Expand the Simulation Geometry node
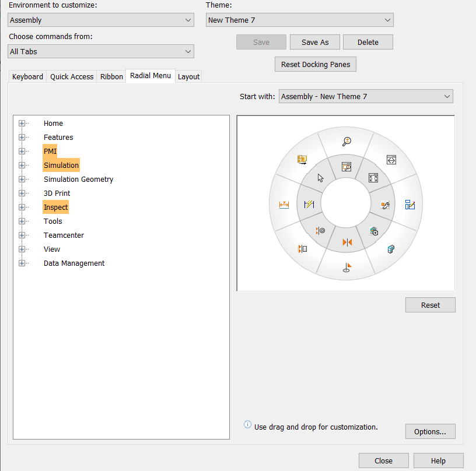Screen dimensions: 476x471 tap(22, 180)
